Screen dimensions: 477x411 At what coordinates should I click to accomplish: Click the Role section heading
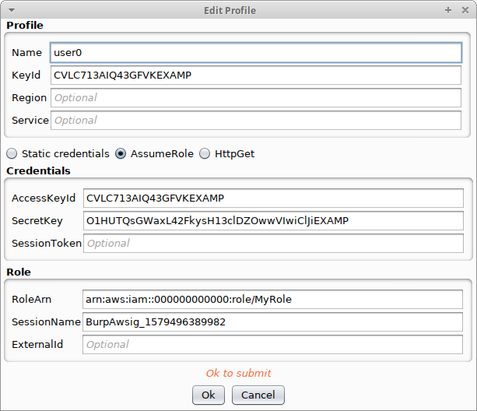coord(19,272)
